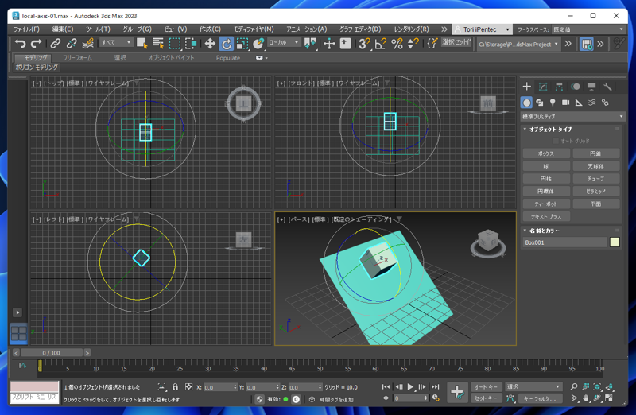Expand the overflow menu chevron beside Rendering
Viewport: 636px width, 415px height.
[x=444, y=29]
